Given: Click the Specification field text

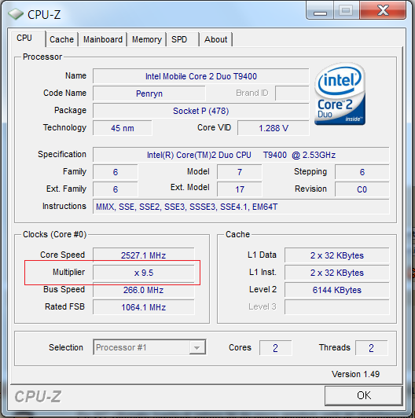Looking at the screenshot, I should click(241, 155).
